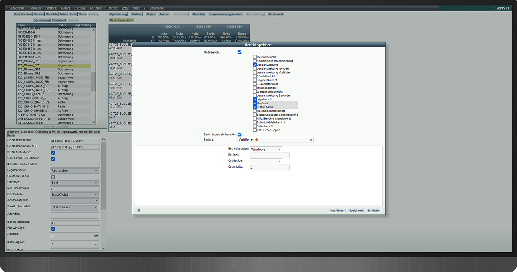Screen dimensions: 517x272
Task: Click the Ausführen button
Action: pos(337,211)
